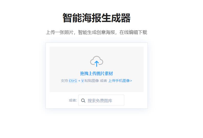
Task: Click the 或者 text before the phone upload link
Action: [x=104, y=81]
